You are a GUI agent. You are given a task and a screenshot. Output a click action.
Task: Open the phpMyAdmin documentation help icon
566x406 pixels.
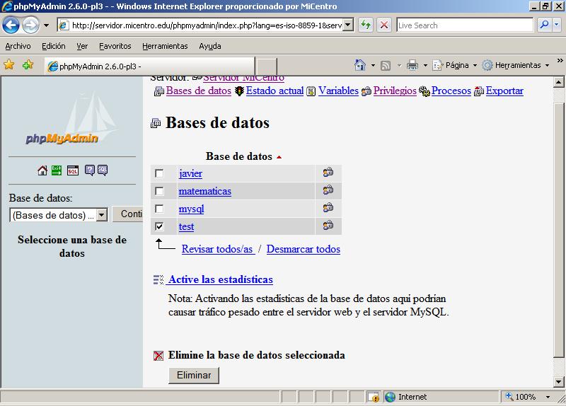pos(90,170)
